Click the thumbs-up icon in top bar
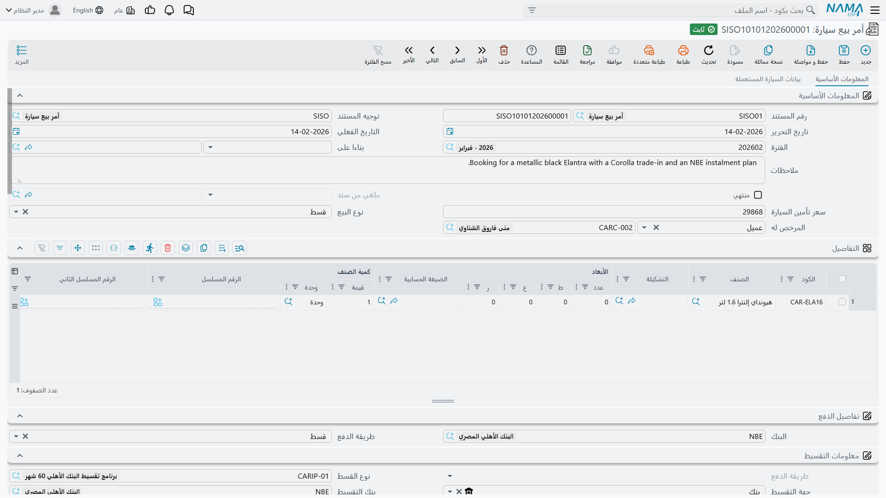 150,10
